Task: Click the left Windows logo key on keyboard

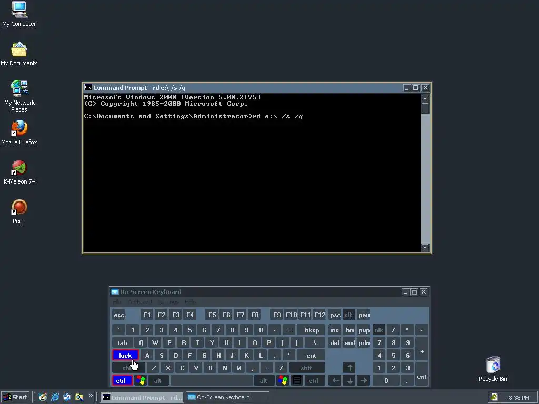Action: (x=141, y=380)
